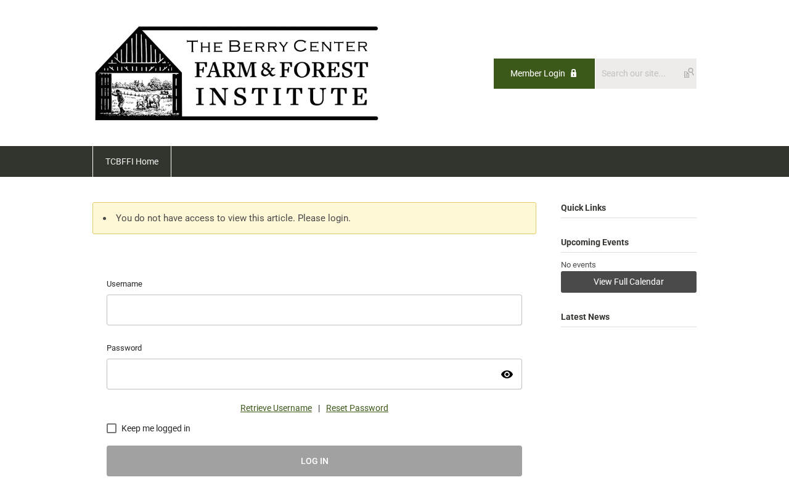Viewport: 789px width, 493px height.
Task: Go to TCBFFI Home in navigation bar
Action: (132, 161)
